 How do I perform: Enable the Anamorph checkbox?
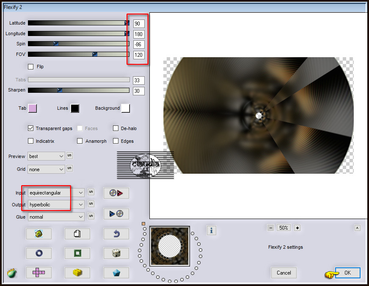(80, 141)
